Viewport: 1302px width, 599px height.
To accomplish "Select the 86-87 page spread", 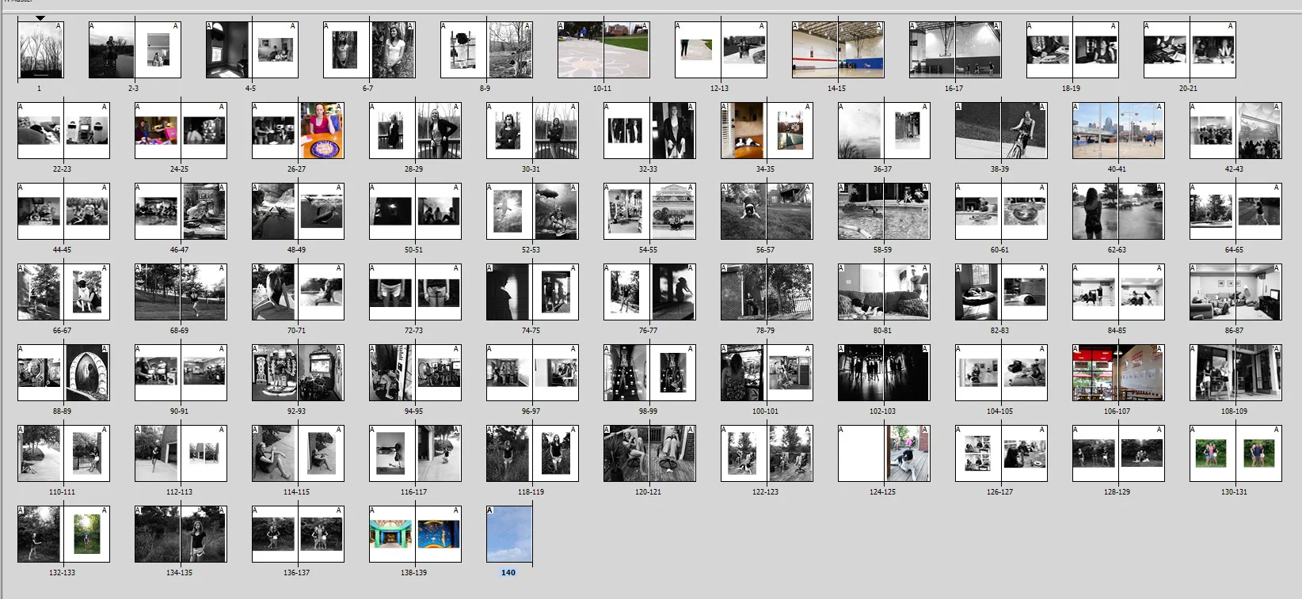I will pyautogui.click(x=1235, y=292).
